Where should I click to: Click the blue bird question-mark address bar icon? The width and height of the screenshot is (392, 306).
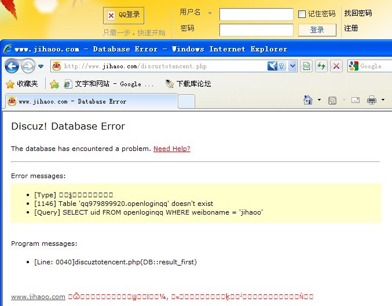click(277, 66)
